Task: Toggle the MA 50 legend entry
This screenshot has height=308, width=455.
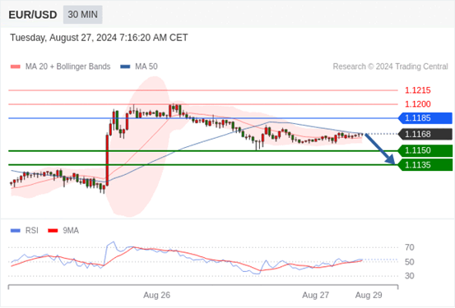Action: pyautogui.click(x=139, y=67)
